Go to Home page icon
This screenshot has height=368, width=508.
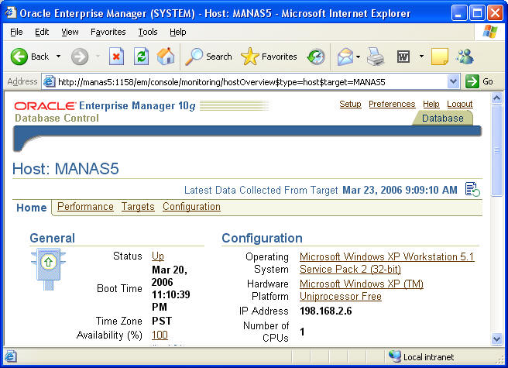pos(166,57)
